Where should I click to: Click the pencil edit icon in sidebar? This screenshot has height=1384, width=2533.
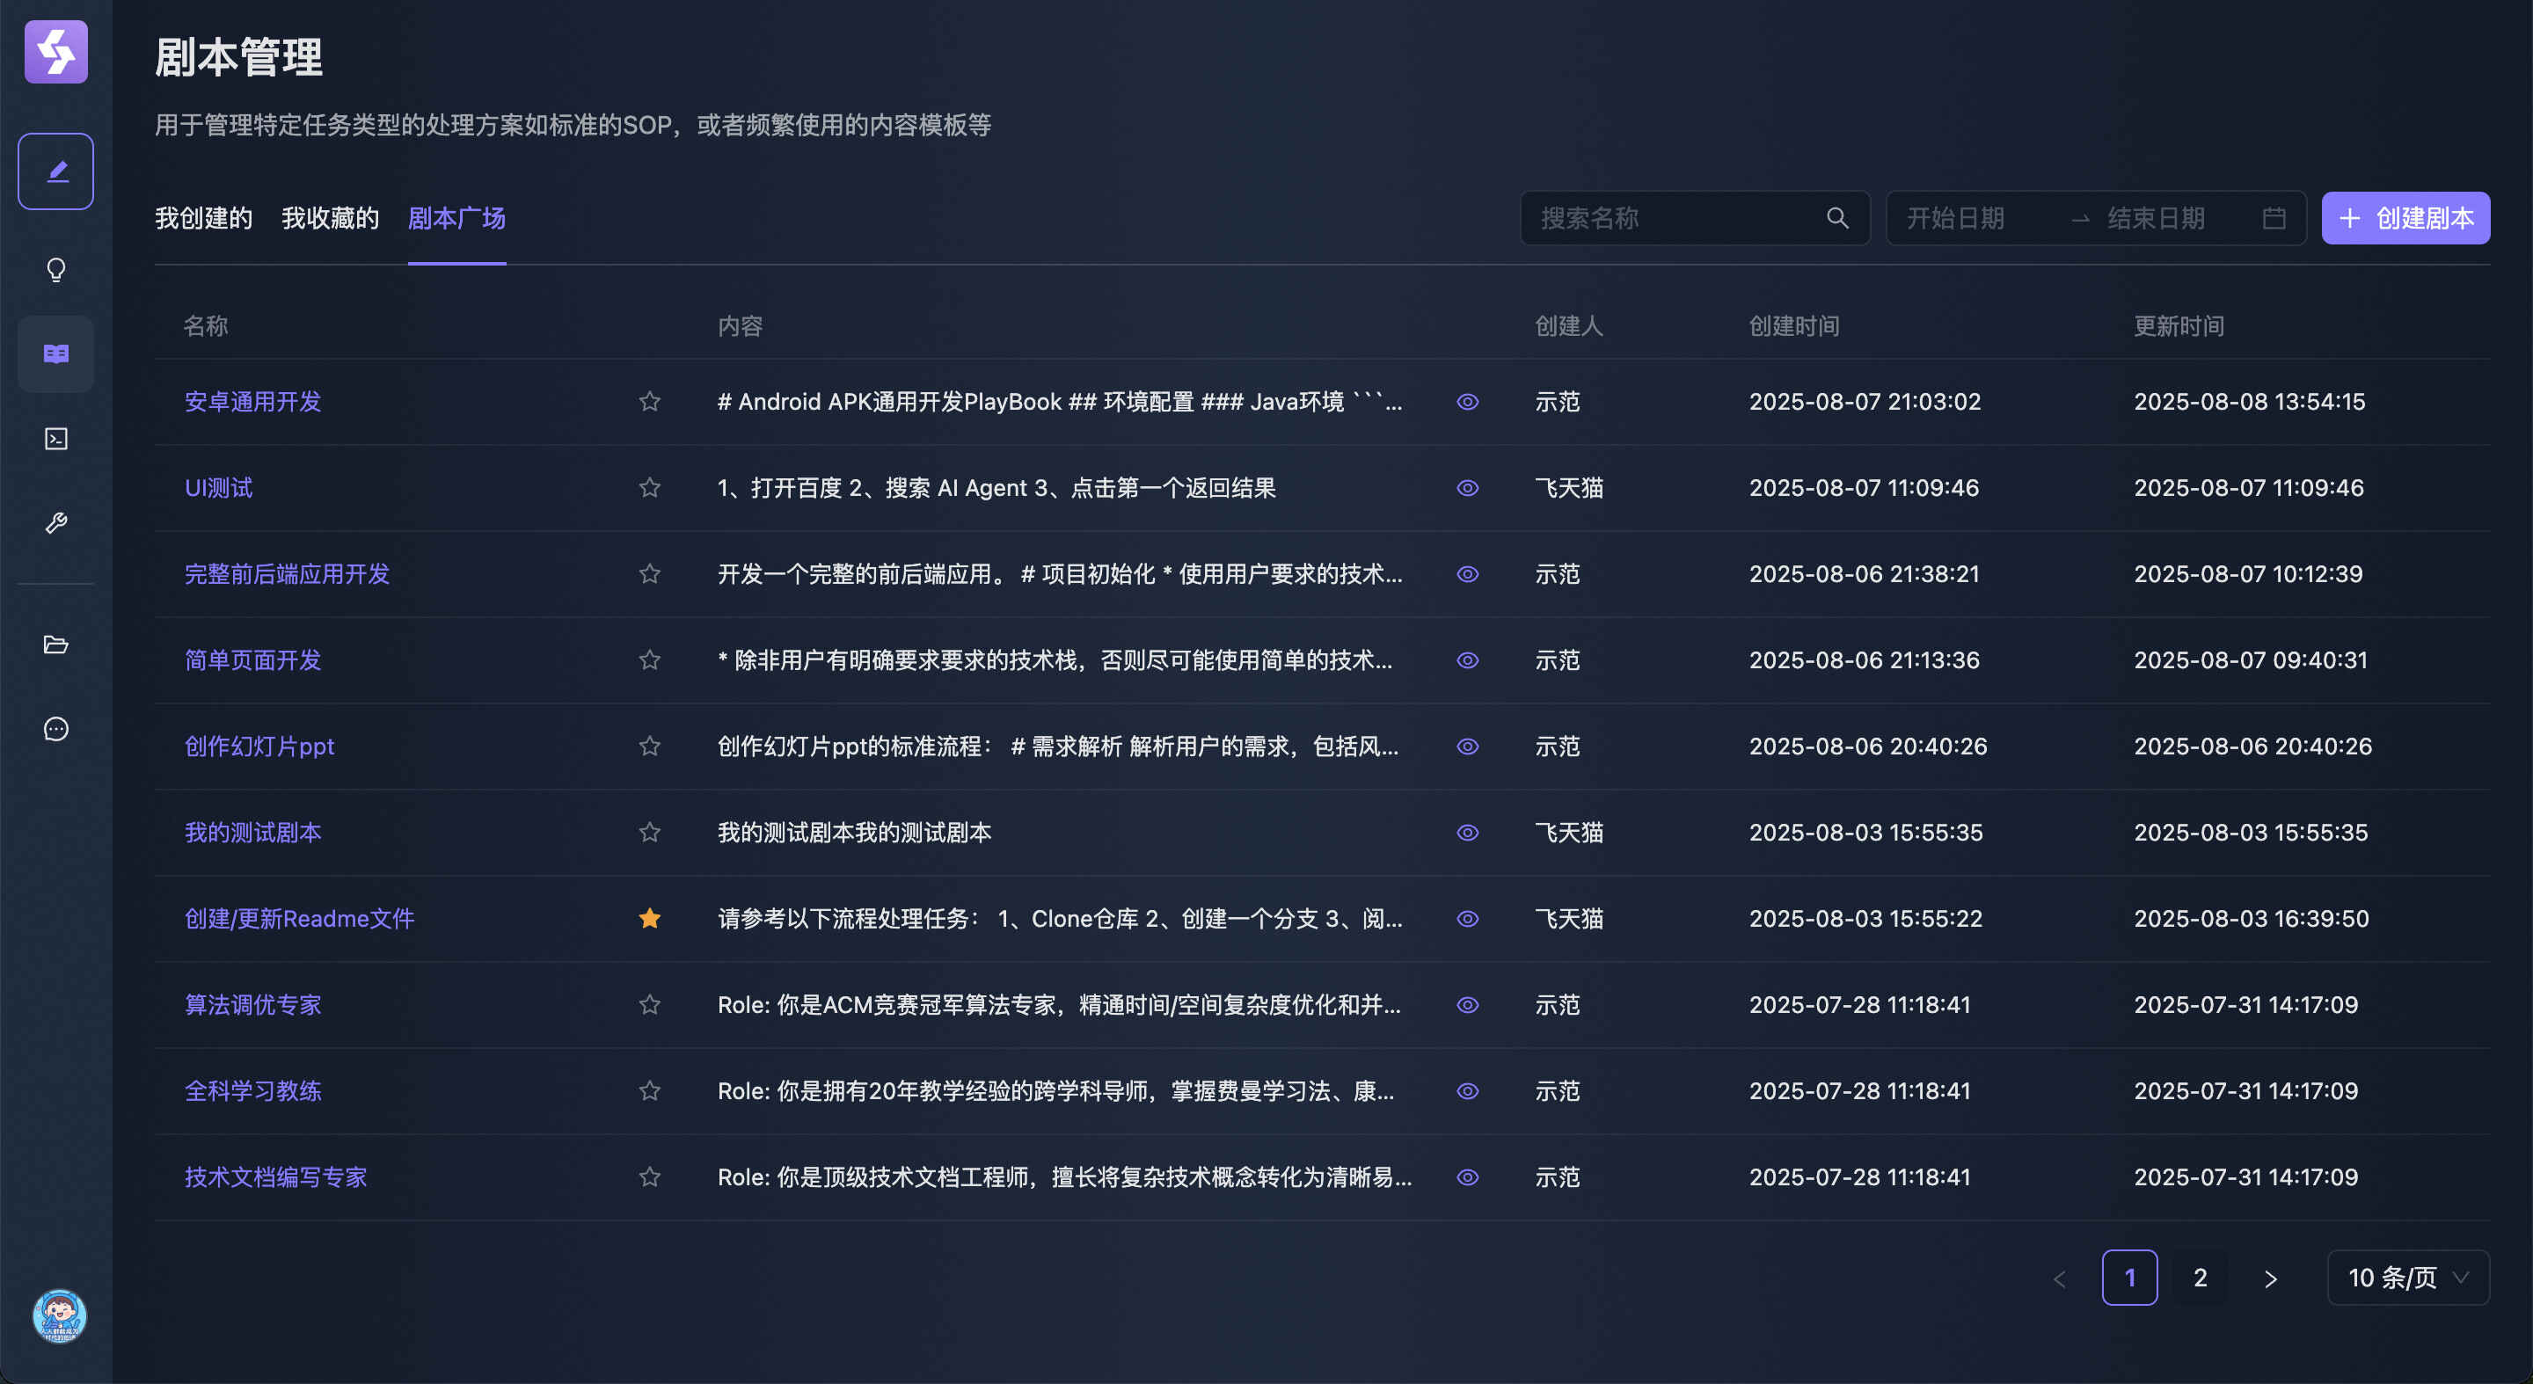point(56,172)
